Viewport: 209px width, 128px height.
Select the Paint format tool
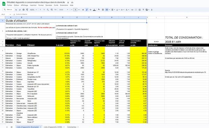[27, 10]
